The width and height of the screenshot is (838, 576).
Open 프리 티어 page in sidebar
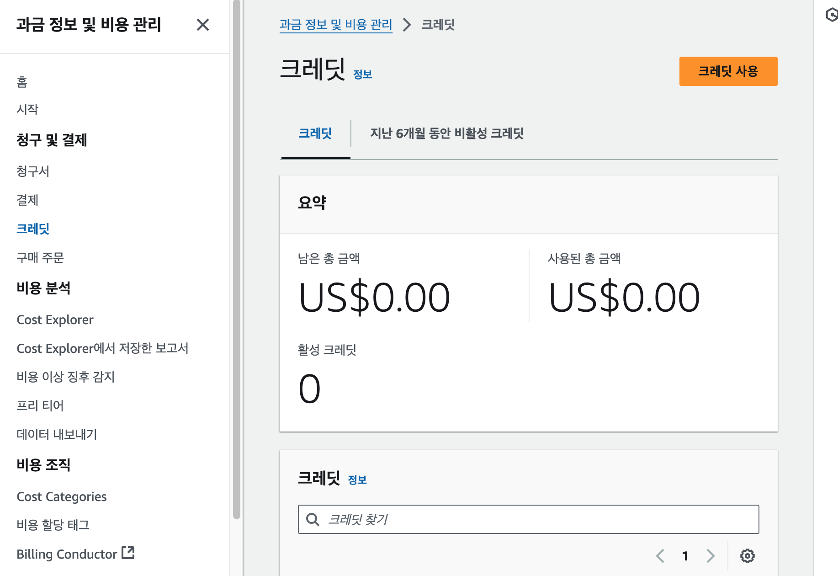[40, 405]
